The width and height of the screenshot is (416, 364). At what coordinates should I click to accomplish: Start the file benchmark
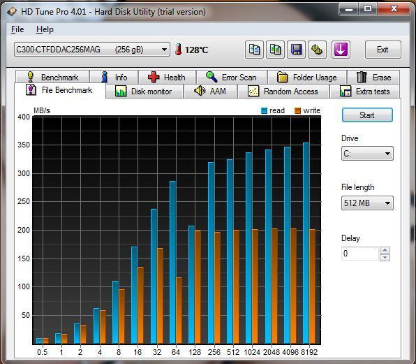[367, 115]
